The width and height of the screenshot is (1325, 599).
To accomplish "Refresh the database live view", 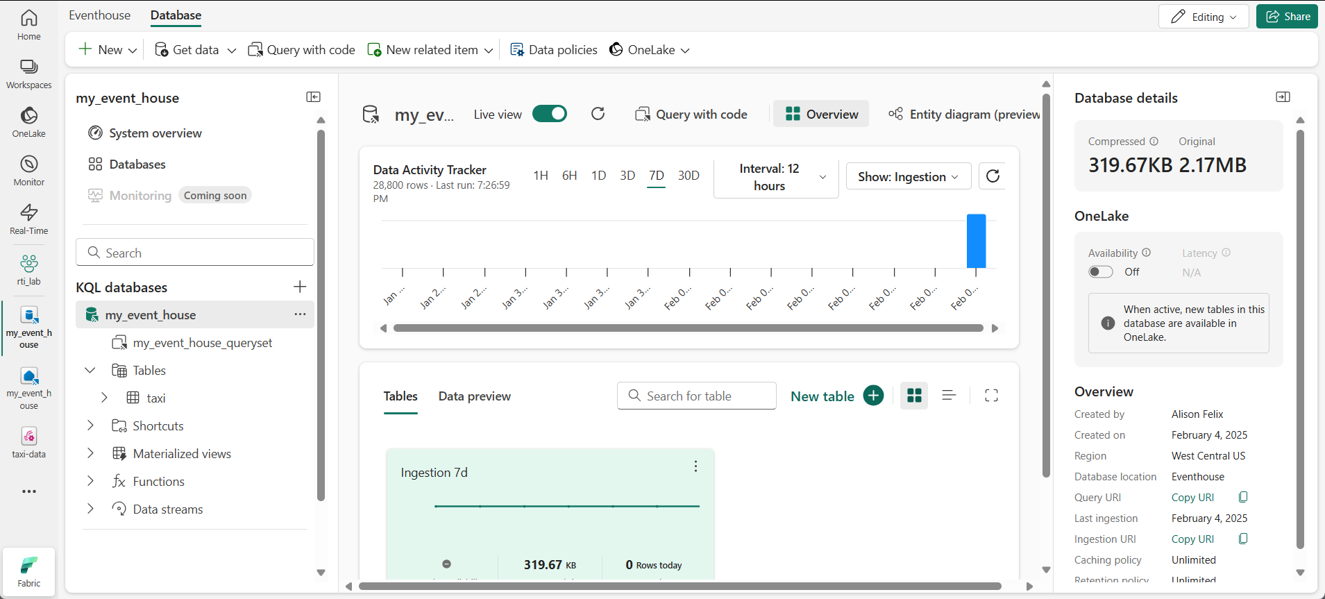I will point(598,114).
